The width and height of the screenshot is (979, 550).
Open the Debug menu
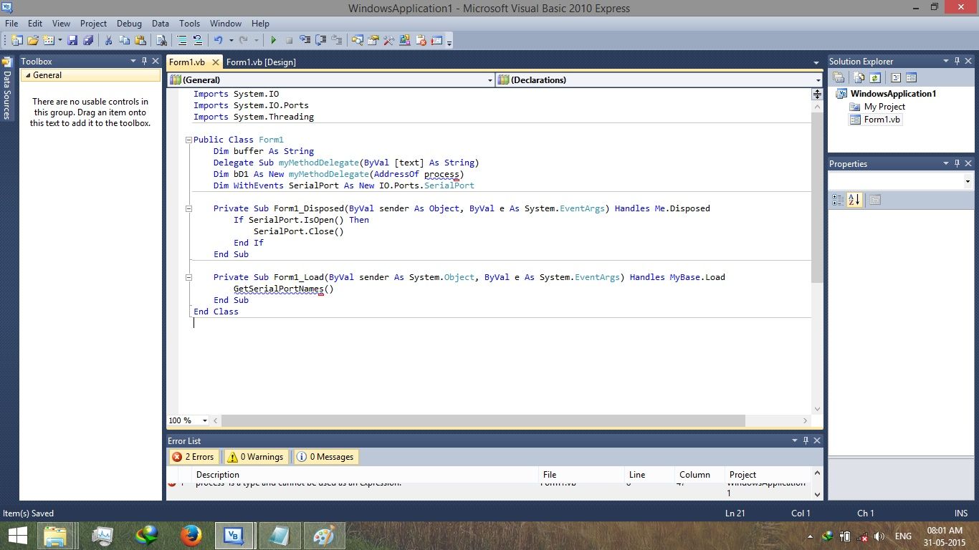(x=129, y=23)
